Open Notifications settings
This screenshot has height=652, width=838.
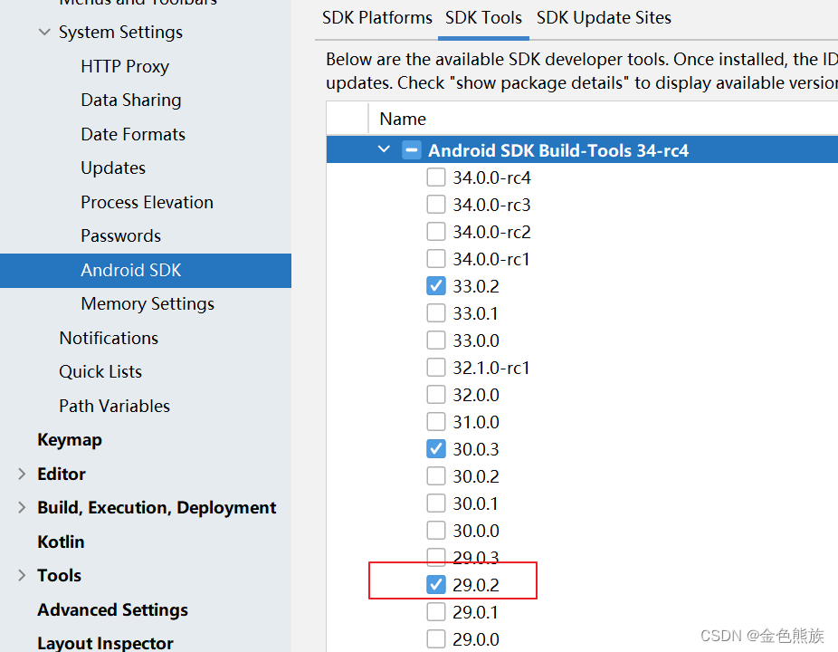coord(109,338)
